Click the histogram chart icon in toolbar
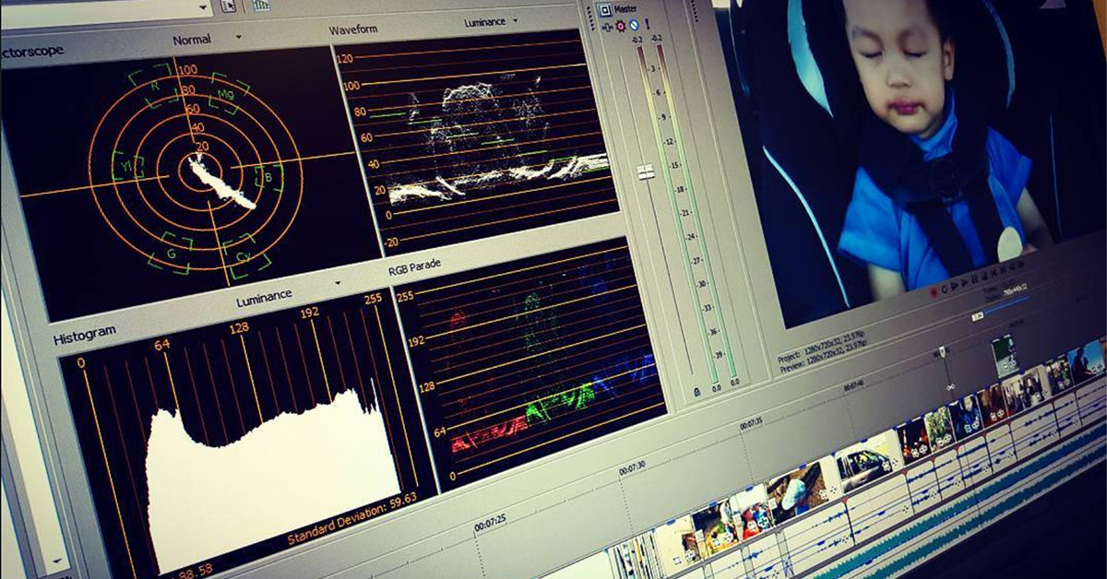This screenshot has width=1107, height=579. point(261,5)
